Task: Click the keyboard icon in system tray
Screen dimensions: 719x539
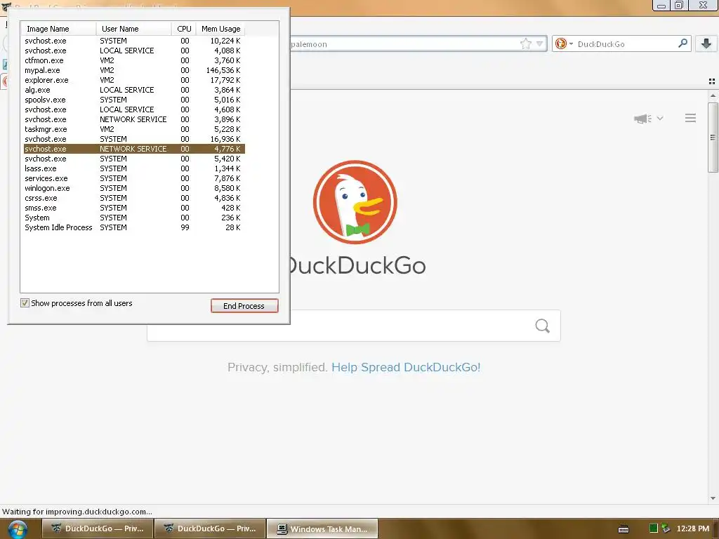Action: [x=624, y=529]
